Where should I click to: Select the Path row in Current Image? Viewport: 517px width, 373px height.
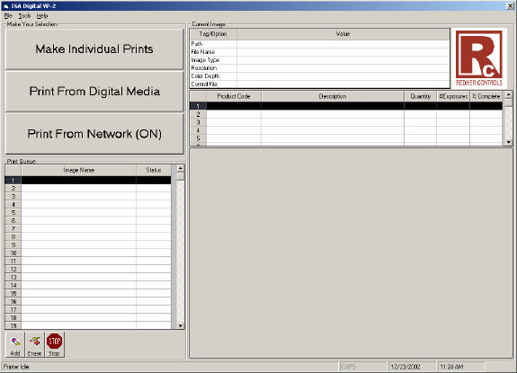[x=320, y=44]
